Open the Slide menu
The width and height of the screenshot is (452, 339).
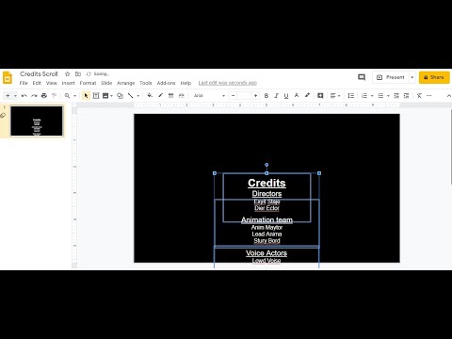pos(106,83)
